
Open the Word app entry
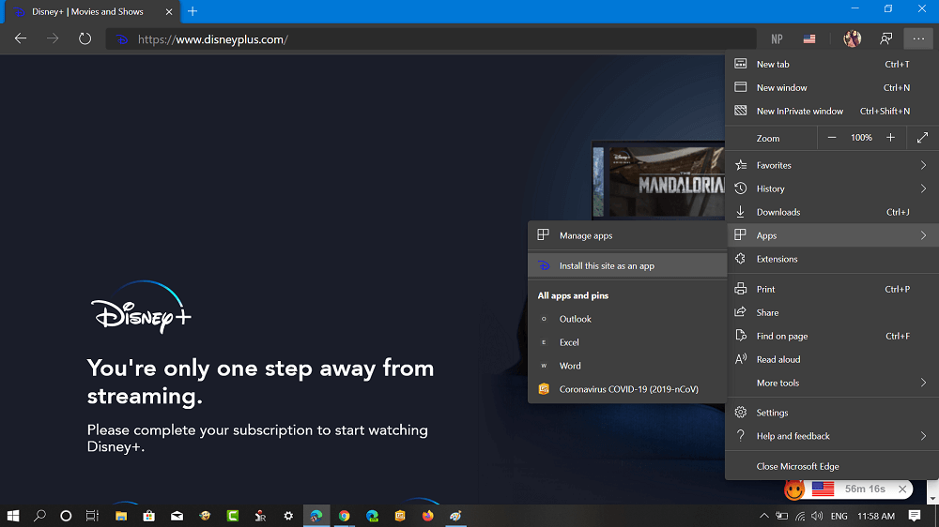tap(627, 366)
